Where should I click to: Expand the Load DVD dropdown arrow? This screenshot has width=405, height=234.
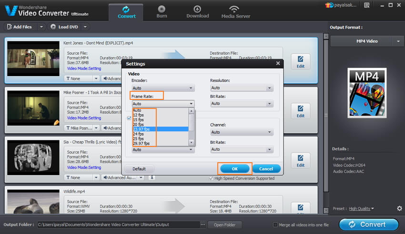coord(85,27)
